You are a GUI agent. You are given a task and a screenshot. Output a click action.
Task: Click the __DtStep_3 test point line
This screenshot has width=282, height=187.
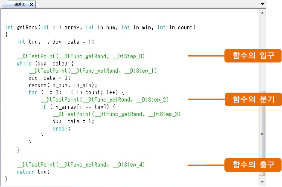point(116,114)
